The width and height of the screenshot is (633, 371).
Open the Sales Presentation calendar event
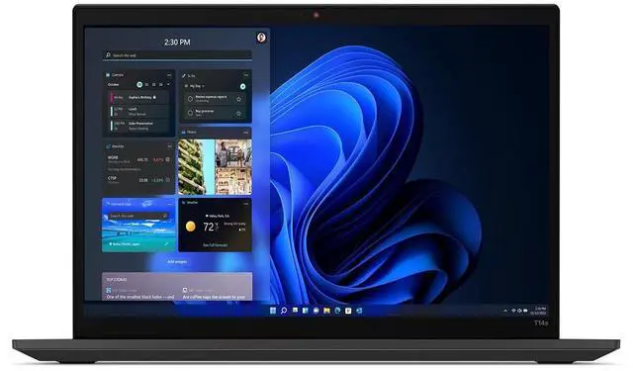(139, 126)
